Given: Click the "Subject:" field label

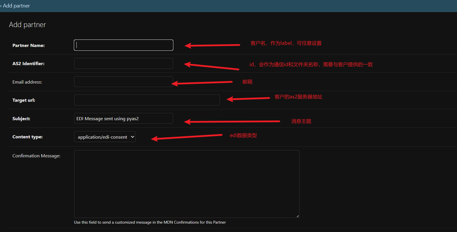Looking at the screenshot, I should point(21,119).
